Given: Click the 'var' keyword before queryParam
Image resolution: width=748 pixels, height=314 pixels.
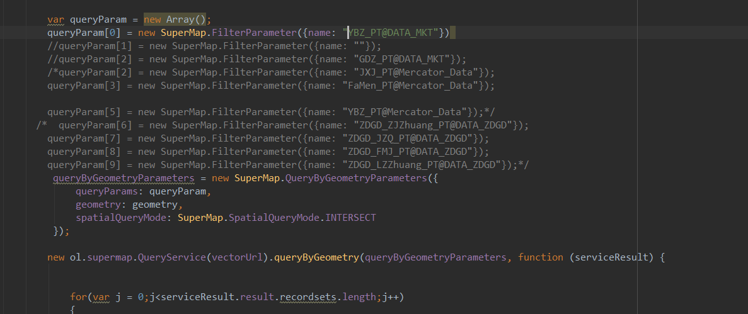Looking at the screenshot, I should [56, 20].
